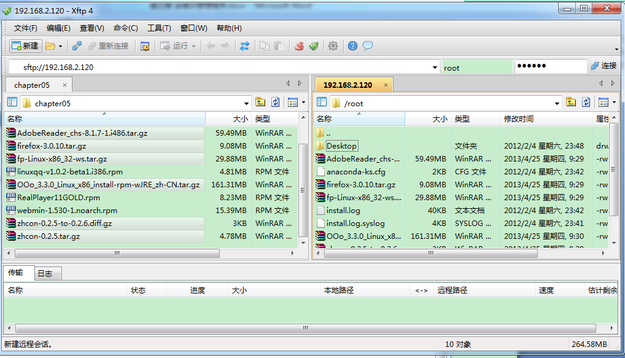Image resolution: width=625 pixels, height=358 pixels.
Task: Expand the Run dropdown arrow
Action: [194, 46]
